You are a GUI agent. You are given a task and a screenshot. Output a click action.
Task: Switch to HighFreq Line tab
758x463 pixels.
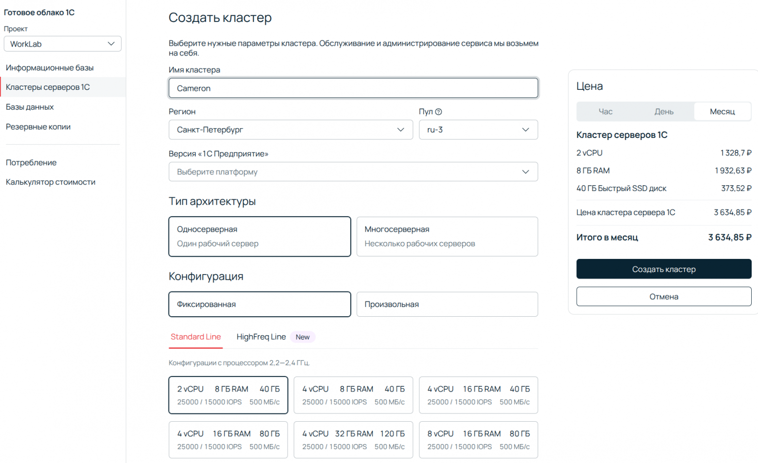tap(261, 337)
